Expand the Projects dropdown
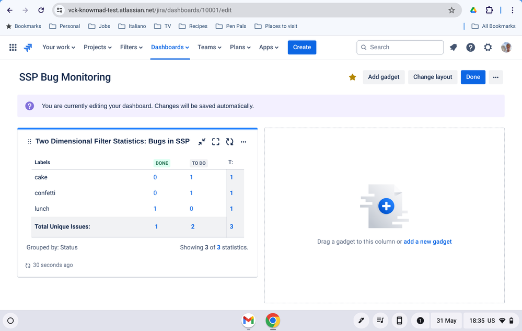The height and width of the screenshot is (331, 522). click(x=98, y=48)
